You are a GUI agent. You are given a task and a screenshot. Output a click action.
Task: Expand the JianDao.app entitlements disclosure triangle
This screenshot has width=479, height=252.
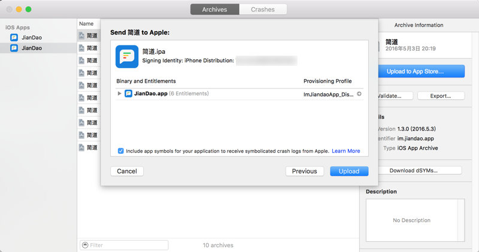point(119,93)
